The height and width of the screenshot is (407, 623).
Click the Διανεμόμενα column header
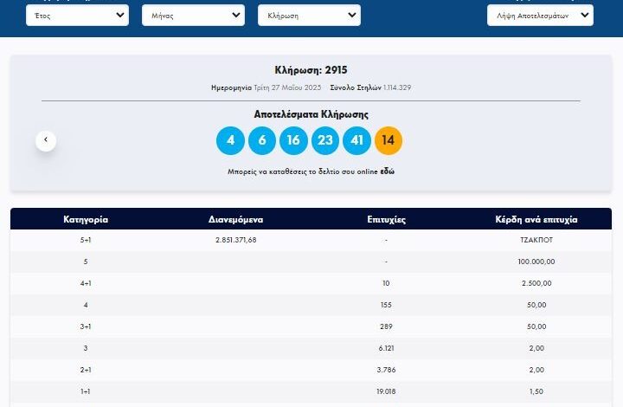236,220
